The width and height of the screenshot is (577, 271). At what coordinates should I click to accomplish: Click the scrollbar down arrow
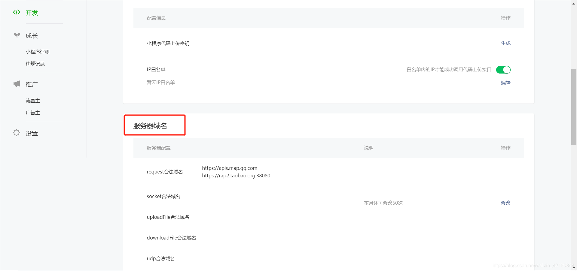(x=574, y=268)
